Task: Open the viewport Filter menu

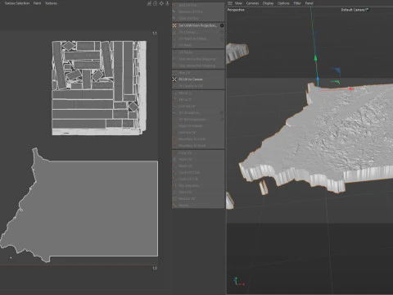Action: [297, 3]
